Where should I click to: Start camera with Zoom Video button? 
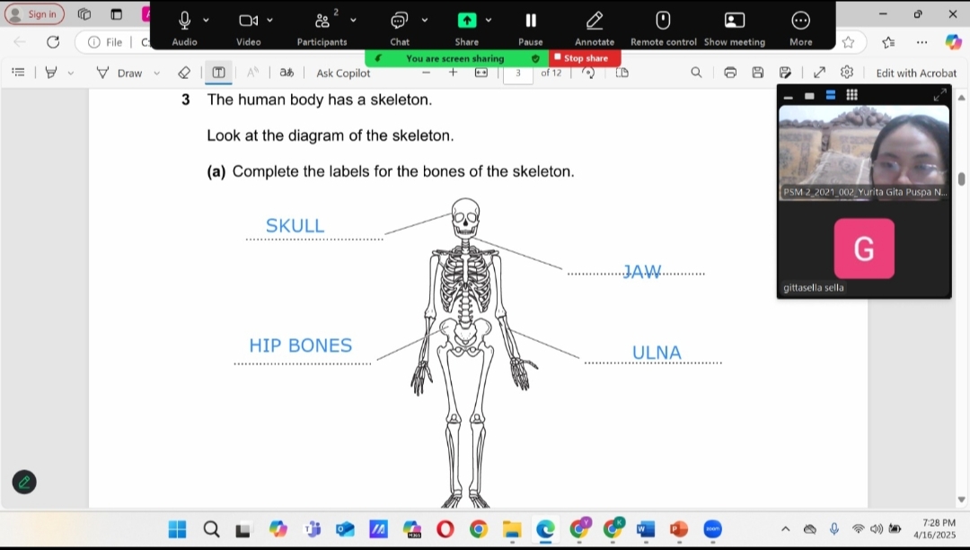tap(248, 28)
